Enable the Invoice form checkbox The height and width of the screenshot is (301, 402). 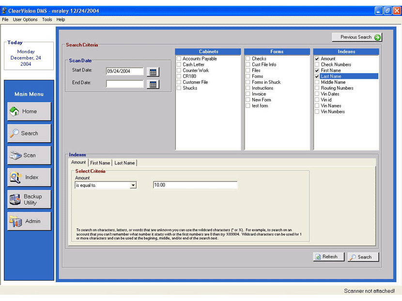click(248, 94)
